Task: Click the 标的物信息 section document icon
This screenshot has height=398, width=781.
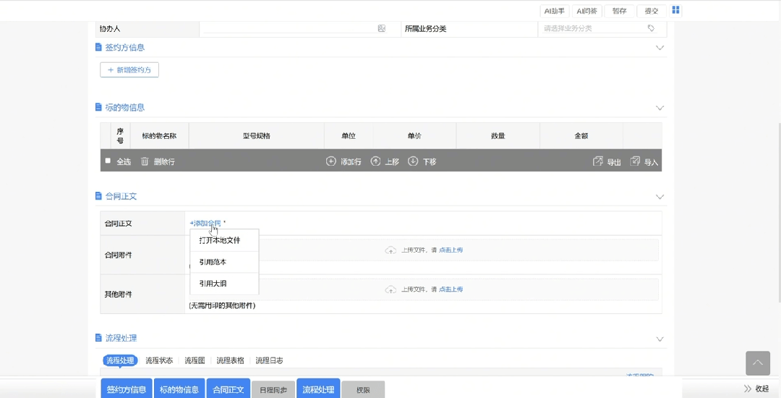Action: tap(98, 107)
